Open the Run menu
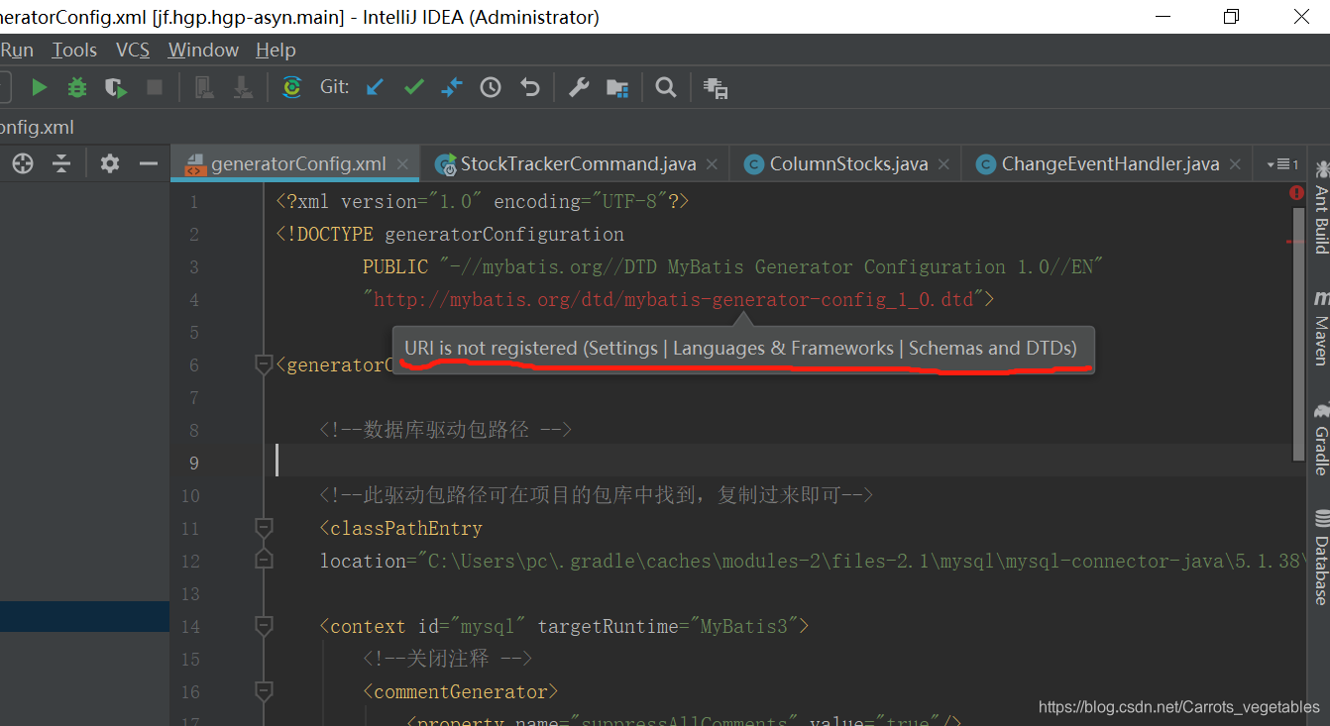 click(17, 50)
